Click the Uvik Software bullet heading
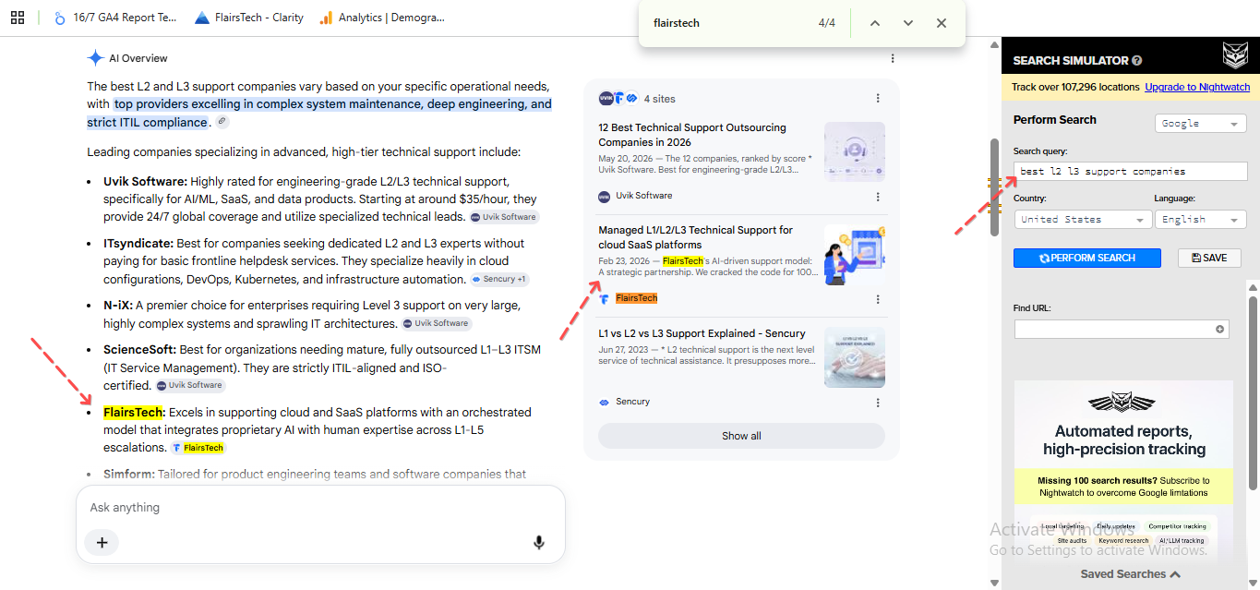The height and width of the screenshot is (590, 1260). [x=146, y=182]
